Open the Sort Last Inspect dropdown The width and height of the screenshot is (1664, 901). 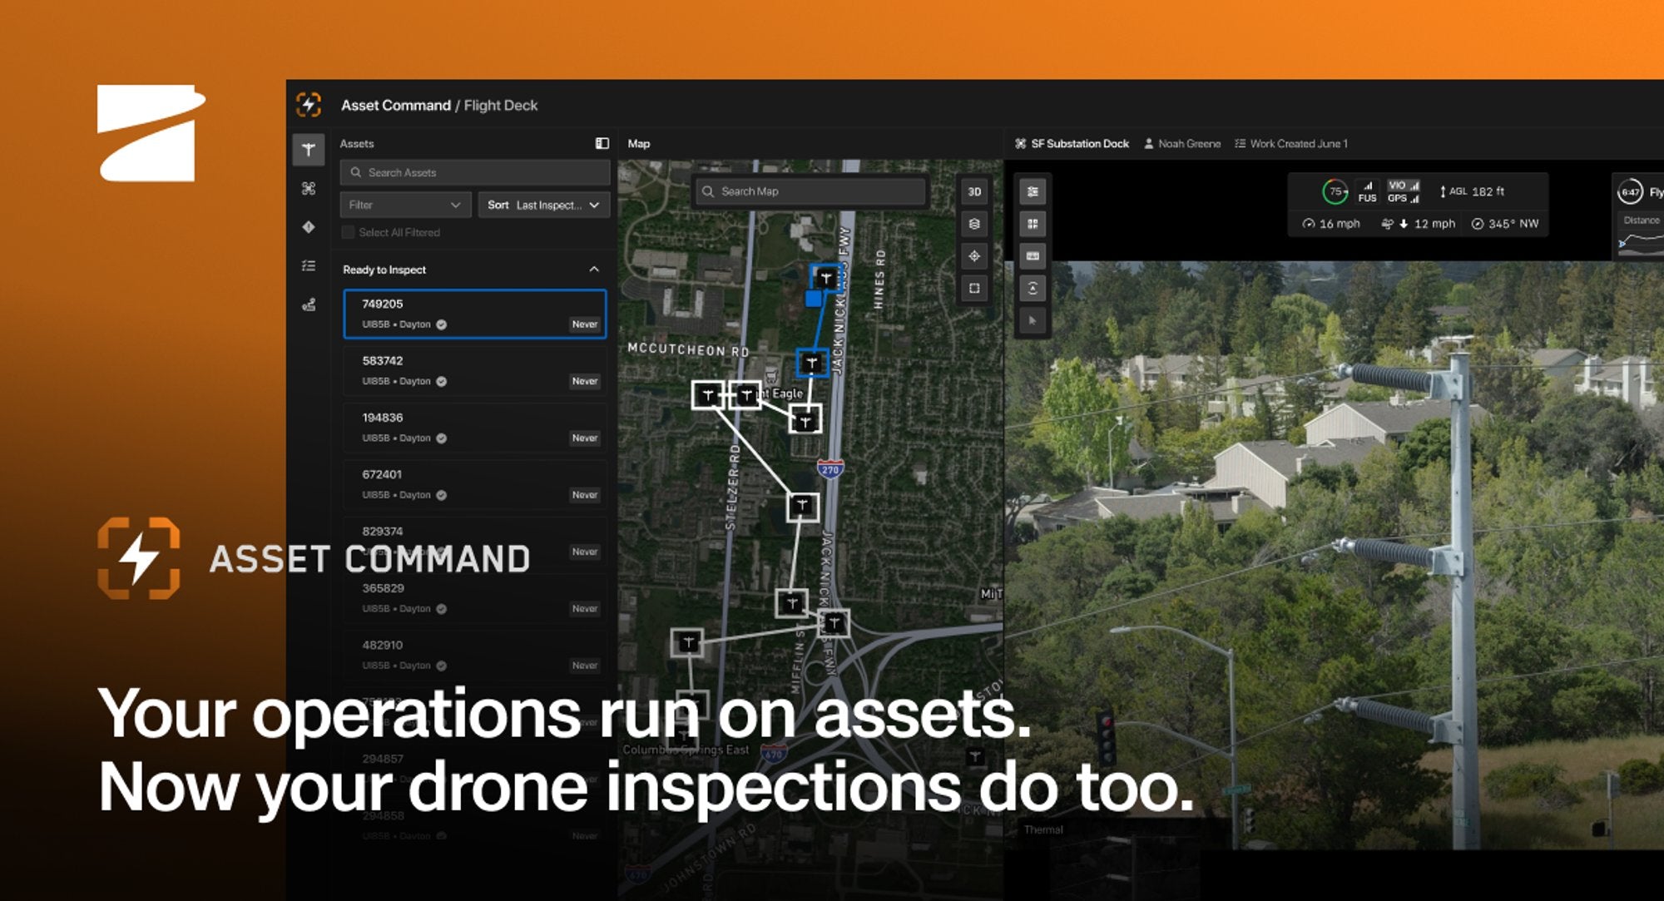coord(543,205)
